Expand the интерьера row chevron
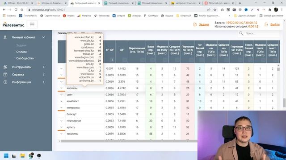The height and width of the screenshot is (160, 286). (61, 108)
